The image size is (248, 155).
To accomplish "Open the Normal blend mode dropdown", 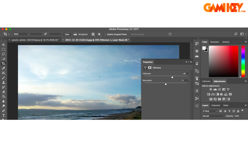I will 213,116.
